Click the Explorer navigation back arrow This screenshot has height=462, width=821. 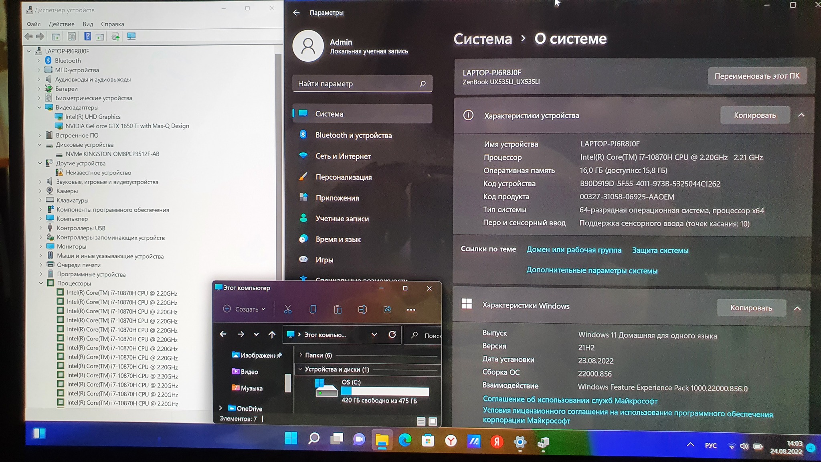click(223, 334)
